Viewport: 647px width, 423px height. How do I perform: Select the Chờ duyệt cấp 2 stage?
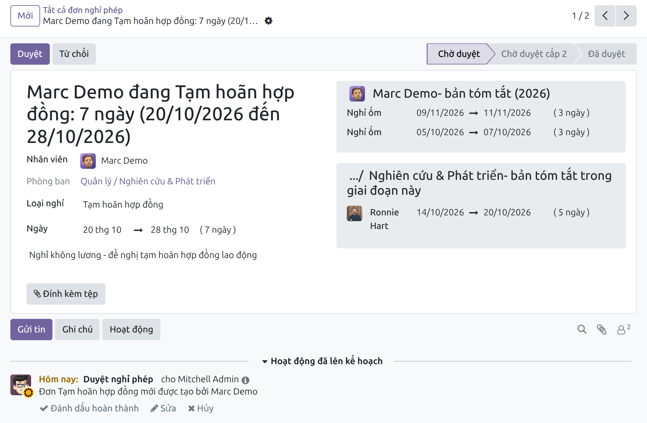[534, 54]
